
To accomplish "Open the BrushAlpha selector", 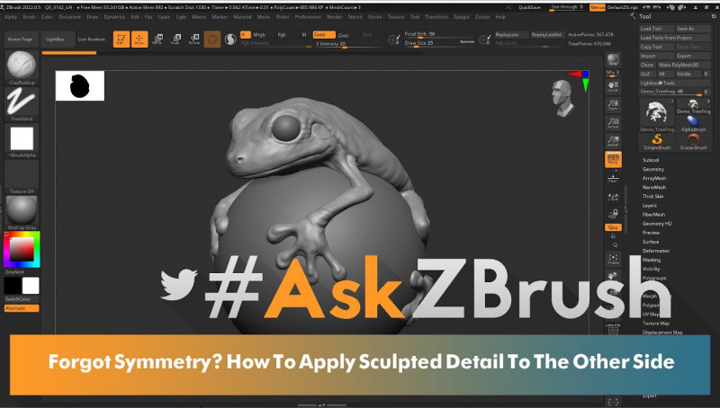I will coord(22,141).
